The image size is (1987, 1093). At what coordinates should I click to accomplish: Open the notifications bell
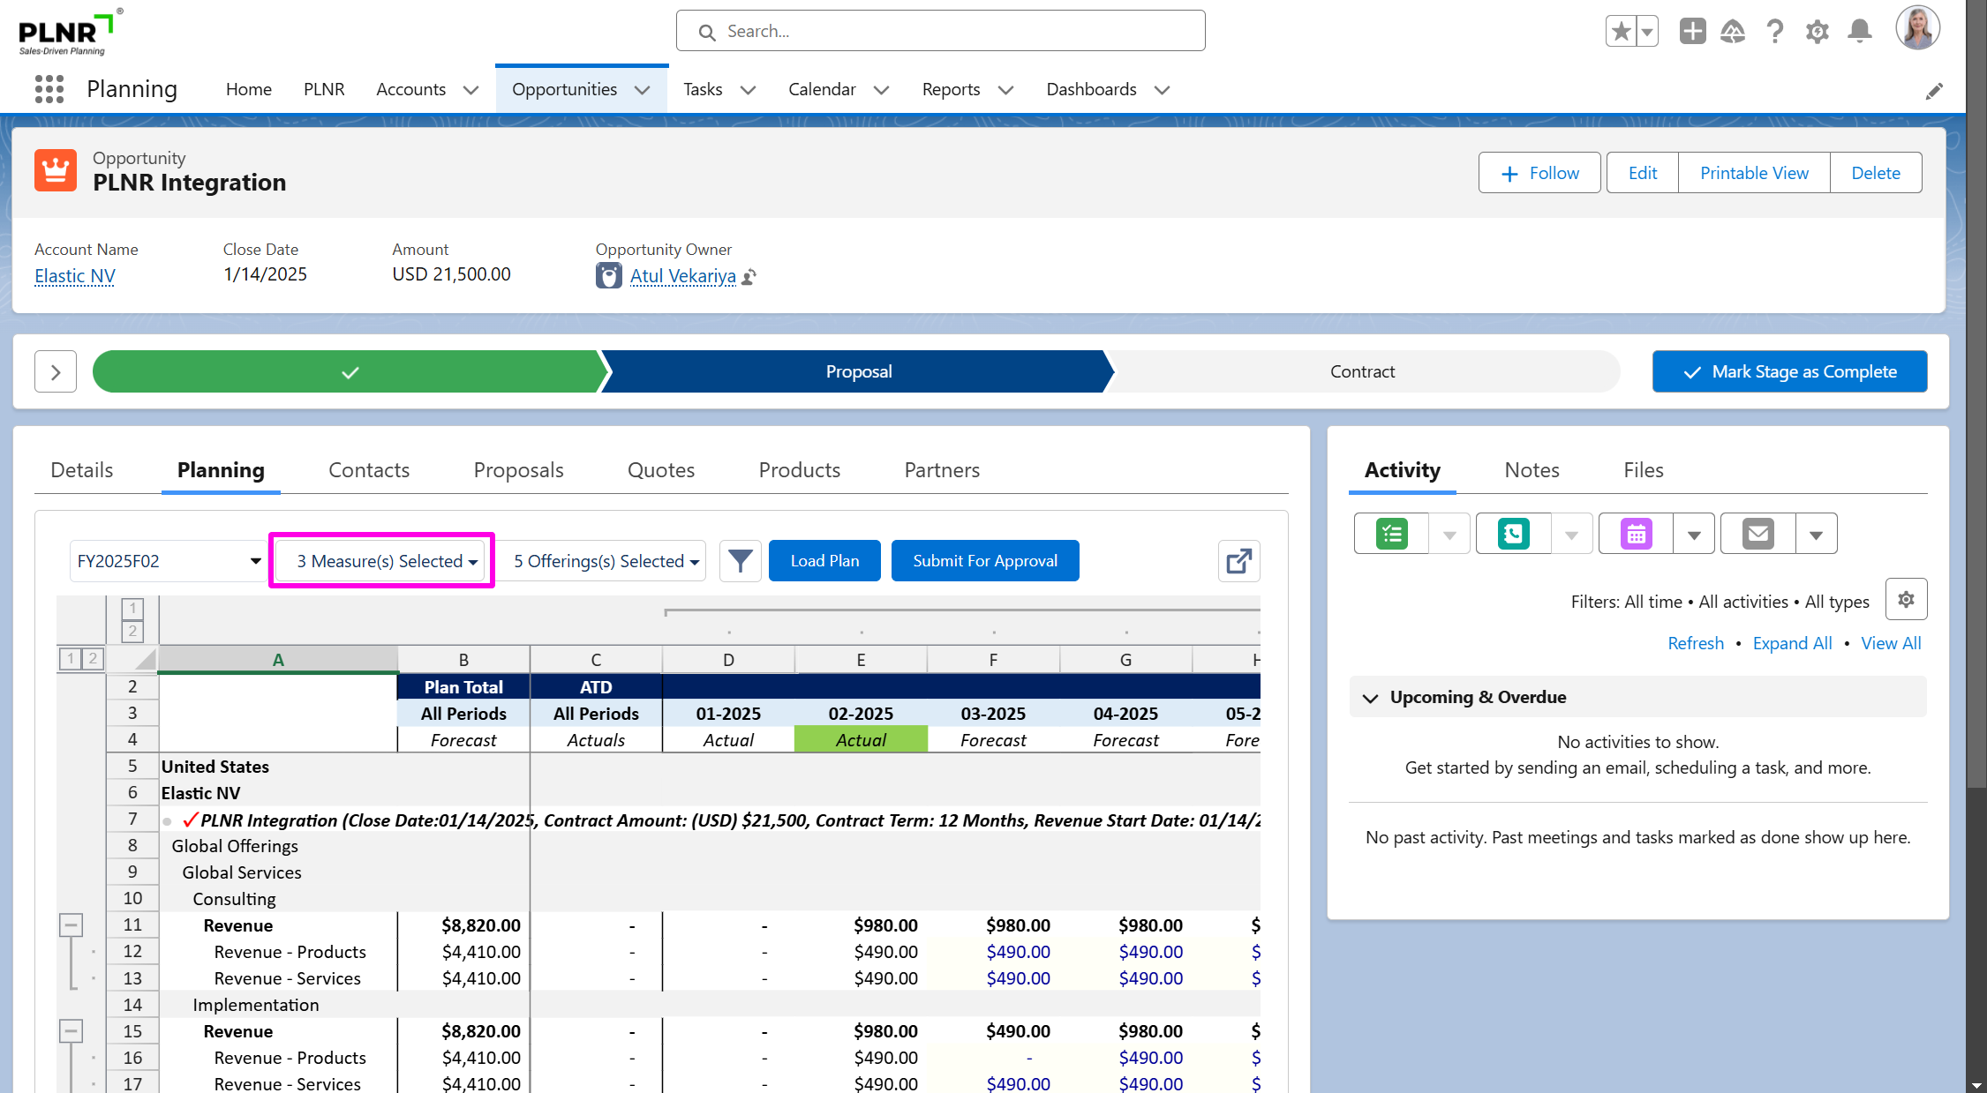point(1860,32)
